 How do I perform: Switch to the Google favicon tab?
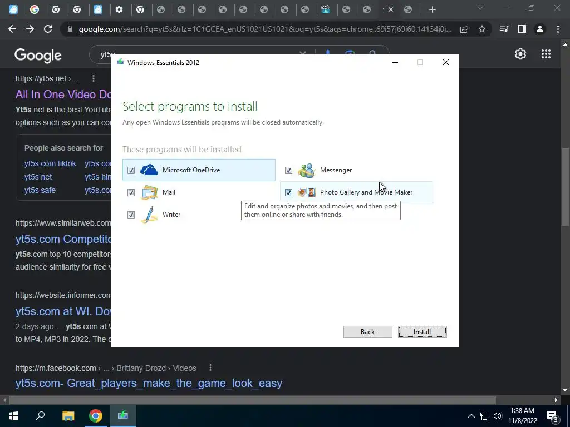click(x=35, y=9)
